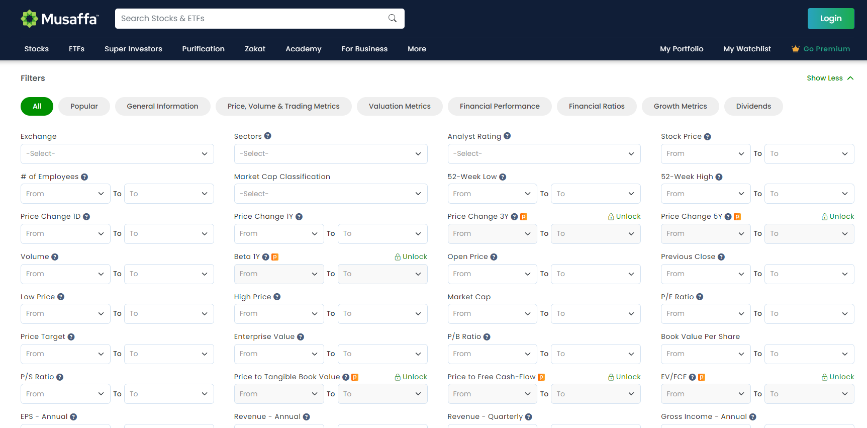Image resolution: width=867 pixels, height=428 pixels.
Task: Open the Market Cap Classification dropdown
Action: pyautogui.click(x=330, y=194)
